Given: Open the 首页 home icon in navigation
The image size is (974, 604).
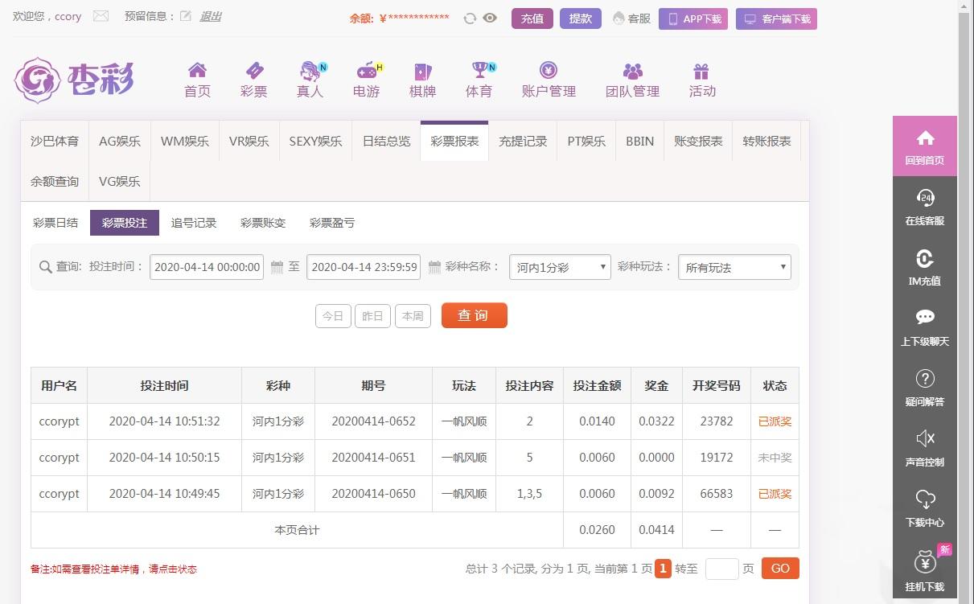Looking at the screenshot, I should click(197, 71).
